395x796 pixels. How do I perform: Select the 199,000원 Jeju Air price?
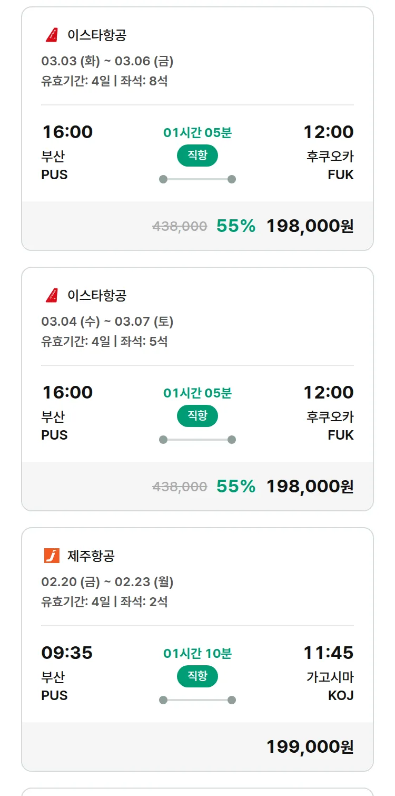tap(310, 747)
